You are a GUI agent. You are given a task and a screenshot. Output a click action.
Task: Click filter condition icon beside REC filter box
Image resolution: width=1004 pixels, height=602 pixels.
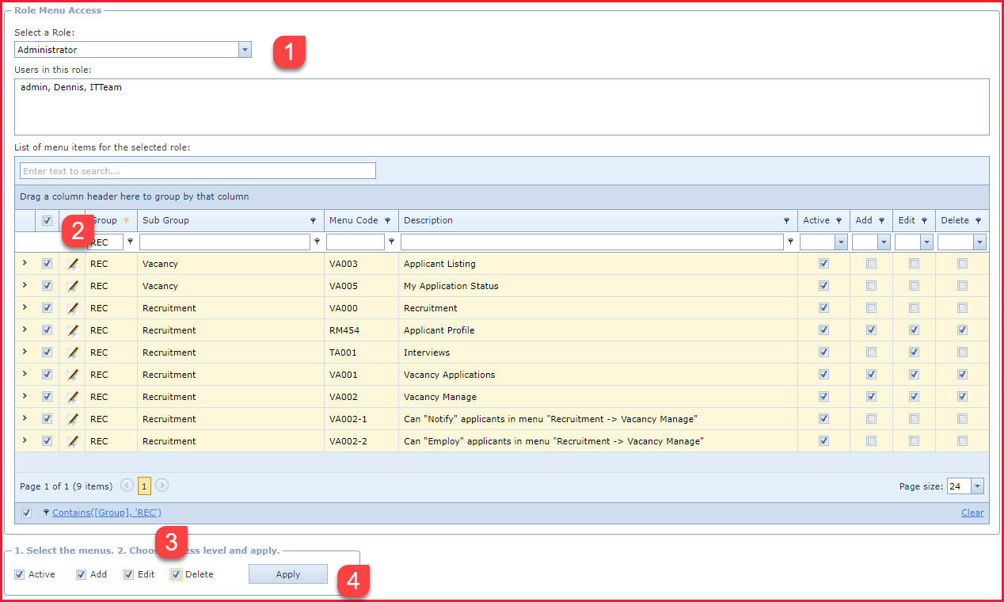pyautogui.click(x=130, y=242)
